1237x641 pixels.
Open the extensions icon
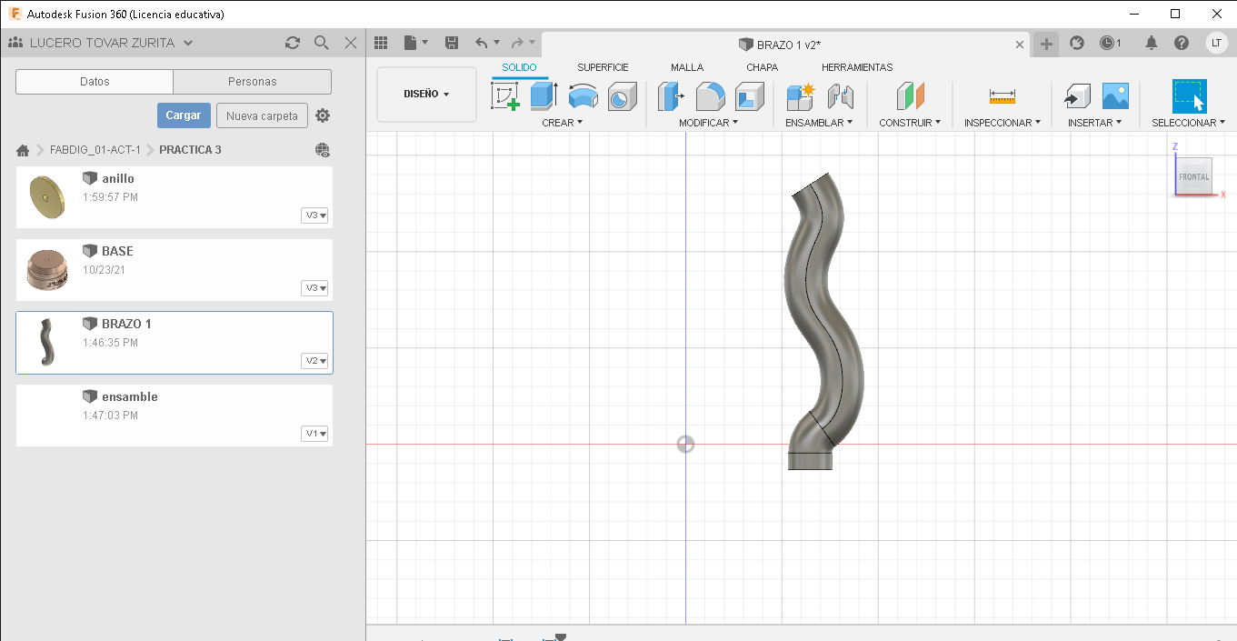(x=1077, y=43)
